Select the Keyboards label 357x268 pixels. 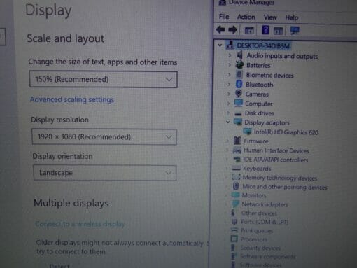pyautogui.click(x=257, y=169)
